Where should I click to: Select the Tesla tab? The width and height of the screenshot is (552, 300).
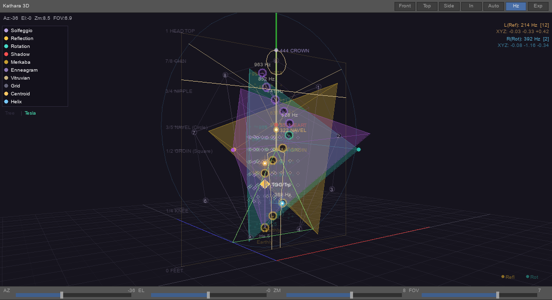[x=30, y=113]
